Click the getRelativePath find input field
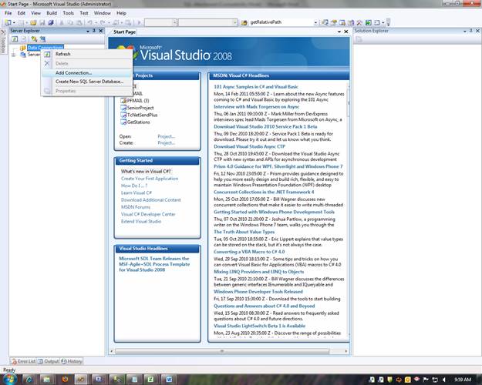The height and width of the screenshot is (385, 482). (281, 22)
